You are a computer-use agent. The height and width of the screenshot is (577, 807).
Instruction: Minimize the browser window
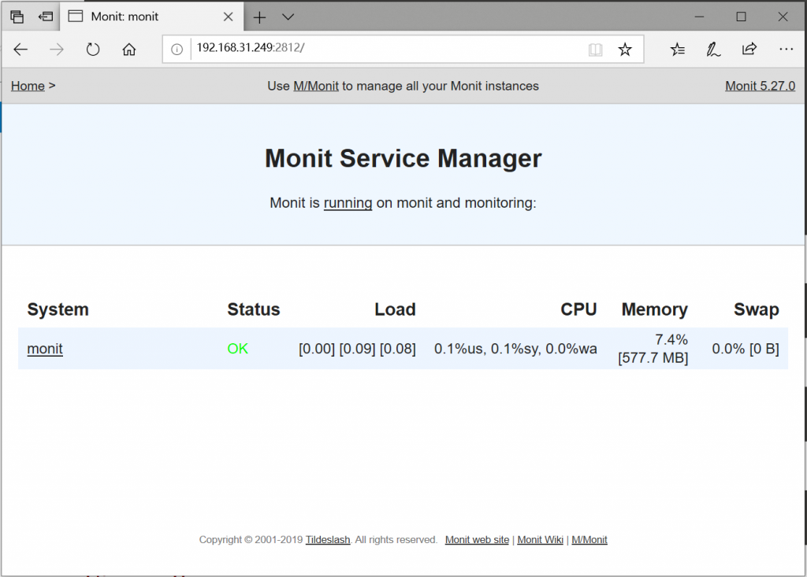(699, 17)
